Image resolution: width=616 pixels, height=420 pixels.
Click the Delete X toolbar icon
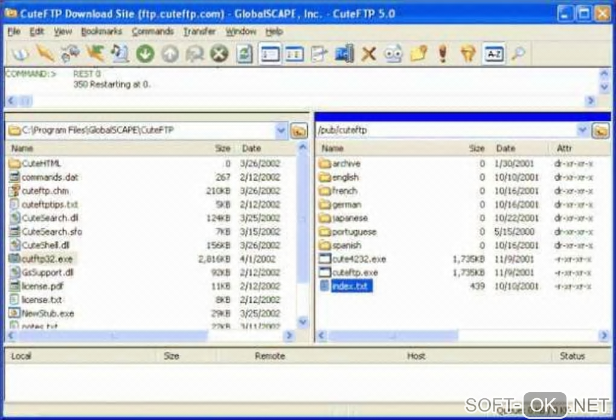click(x=368, y=54)
